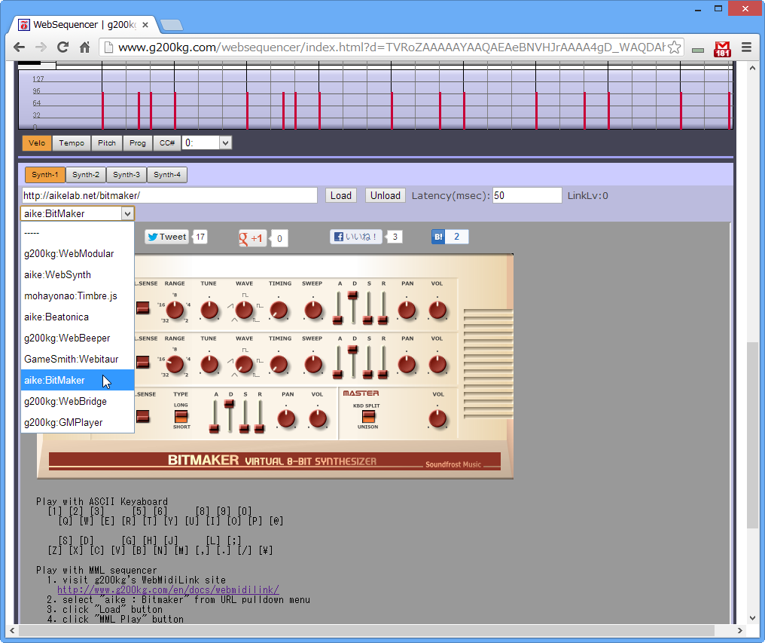Toggle the second channel L.SENSE switch
765x643 pixels.
pyautogui.click(x=142, y=362)
